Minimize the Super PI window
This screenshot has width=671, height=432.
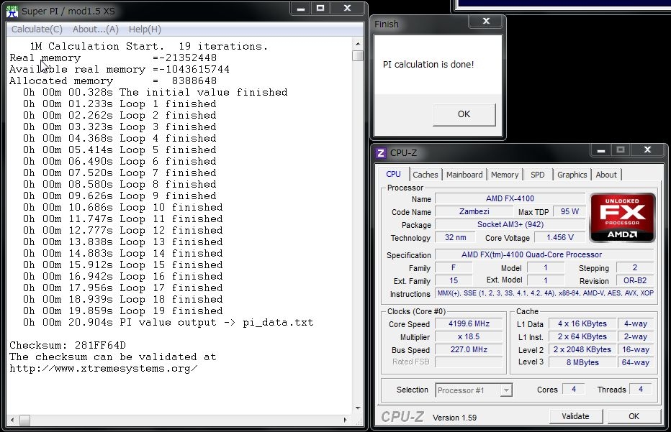click(300, 8)
